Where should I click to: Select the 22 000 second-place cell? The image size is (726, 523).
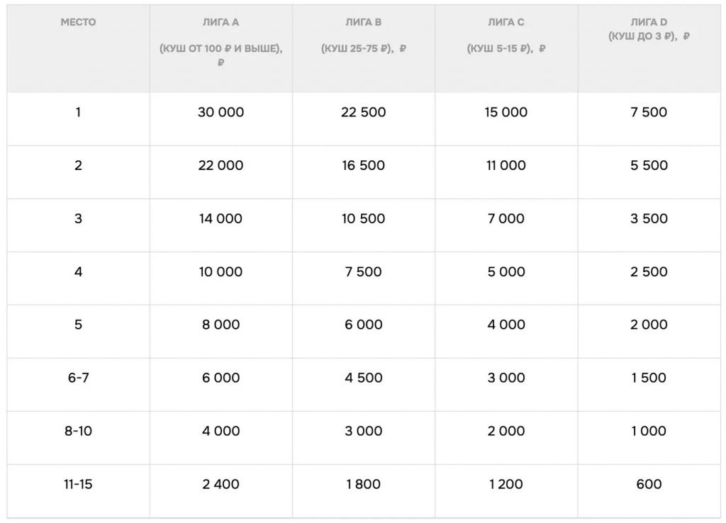(x=221, y=165)
